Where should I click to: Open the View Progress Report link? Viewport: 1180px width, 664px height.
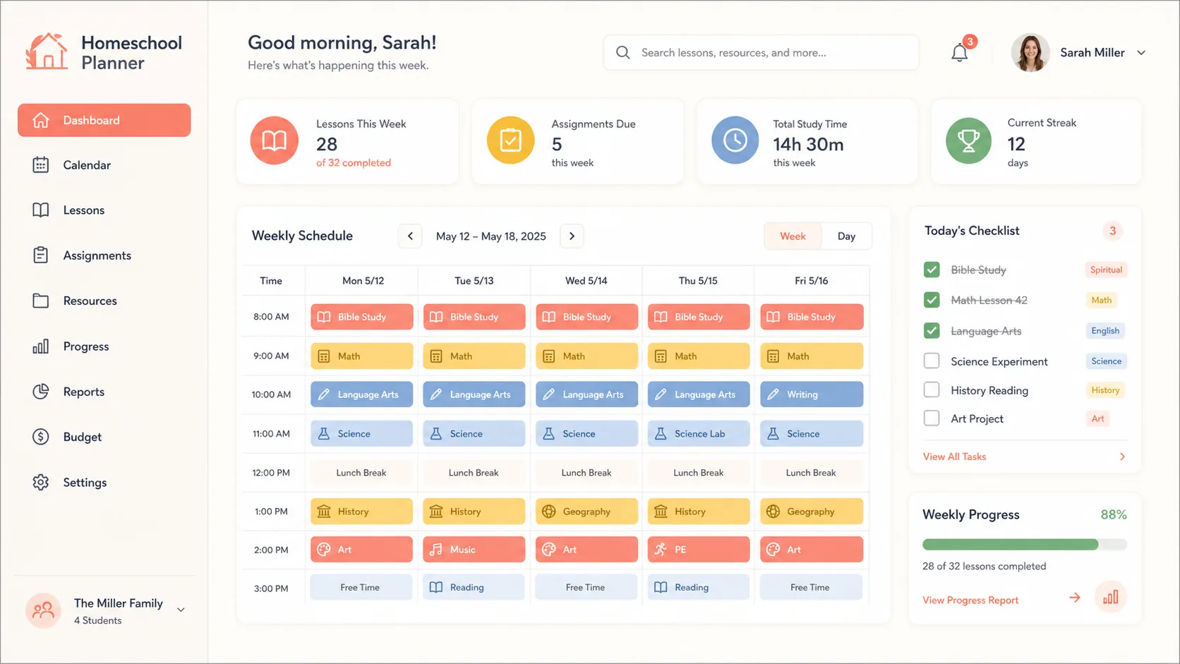coord(970,600)
